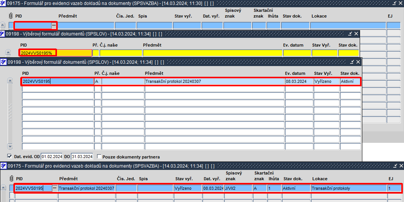Click Ev. datum '08.03.2024' in the SPSLOV results window

pos(299,81)
